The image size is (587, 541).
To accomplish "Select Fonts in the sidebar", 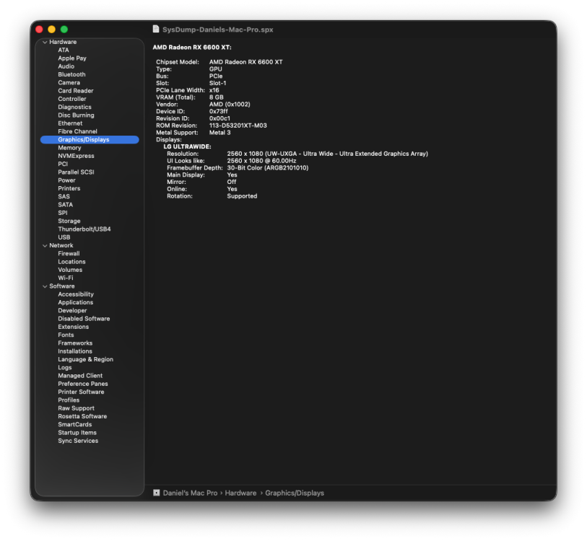I will coord(66,335).
